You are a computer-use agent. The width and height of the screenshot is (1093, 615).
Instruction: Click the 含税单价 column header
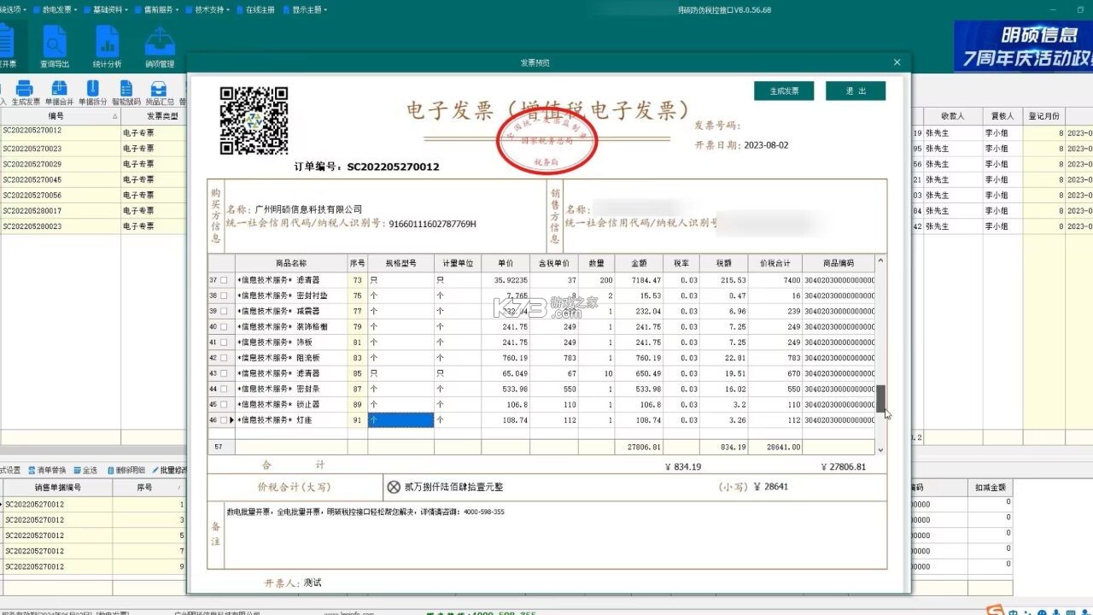[554, 263]
